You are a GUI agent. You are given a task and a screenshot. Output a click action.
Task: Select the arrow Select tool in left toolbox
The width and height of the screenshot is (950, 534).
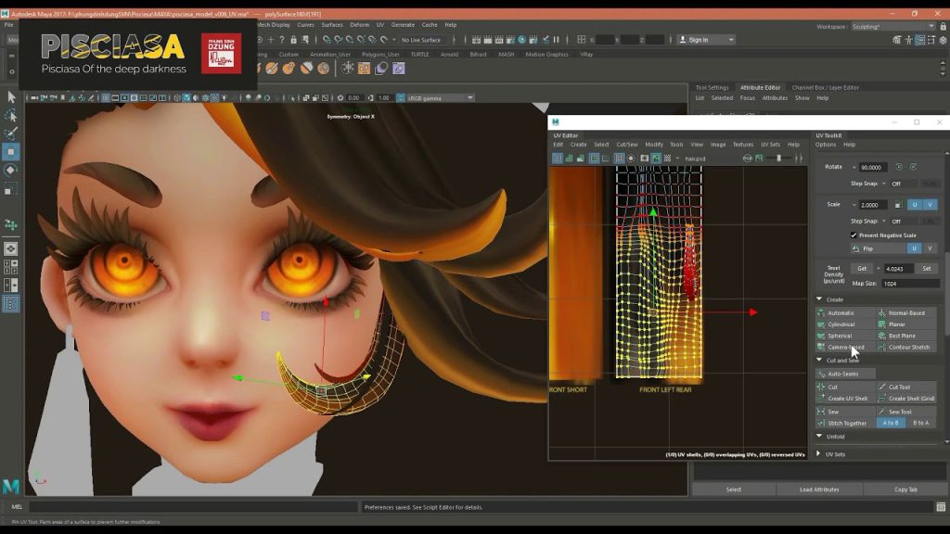(11, 96)
